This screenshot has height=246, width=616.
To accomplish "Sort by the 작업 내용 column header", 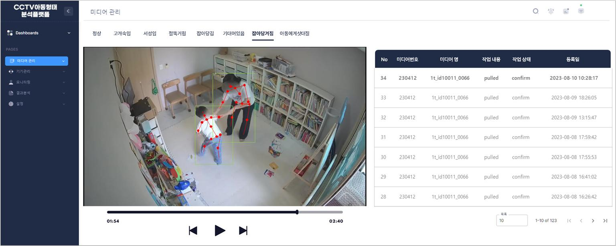I will [491, 59].
